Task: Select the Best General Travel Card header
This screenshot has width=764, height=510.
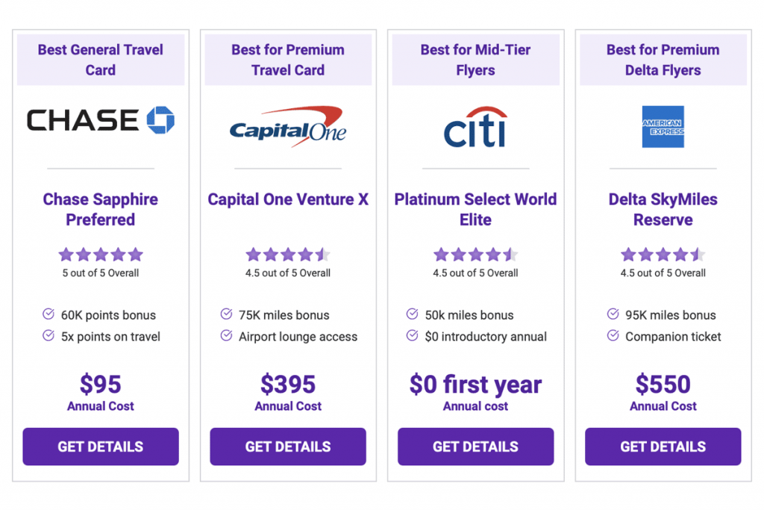Action: coord(101,60)
